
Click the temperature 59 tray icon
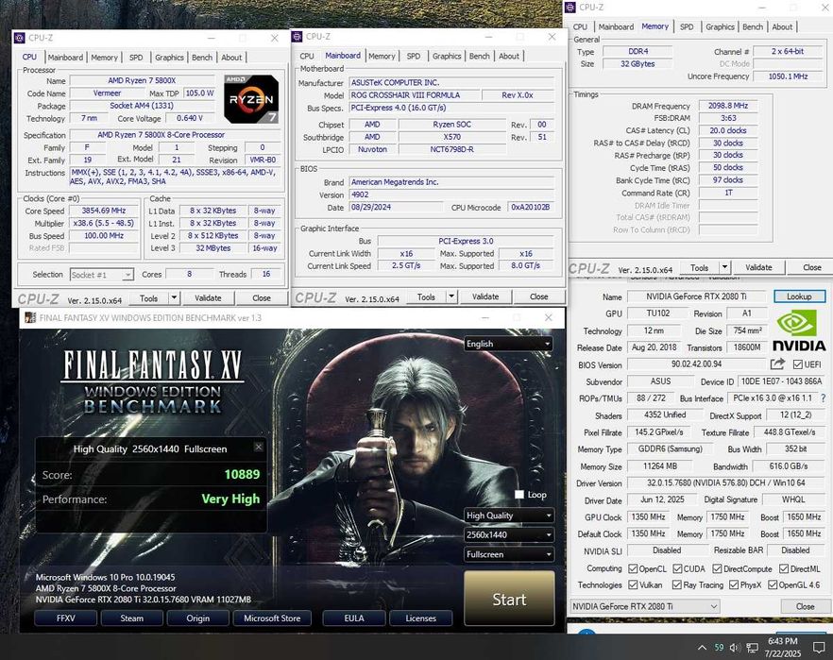[719, 648]
